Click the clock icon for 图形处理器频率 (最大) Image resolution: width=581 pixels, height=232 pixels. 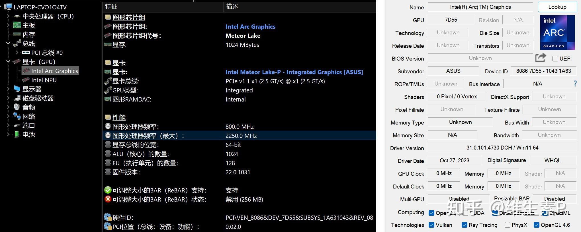click(108, 136)
